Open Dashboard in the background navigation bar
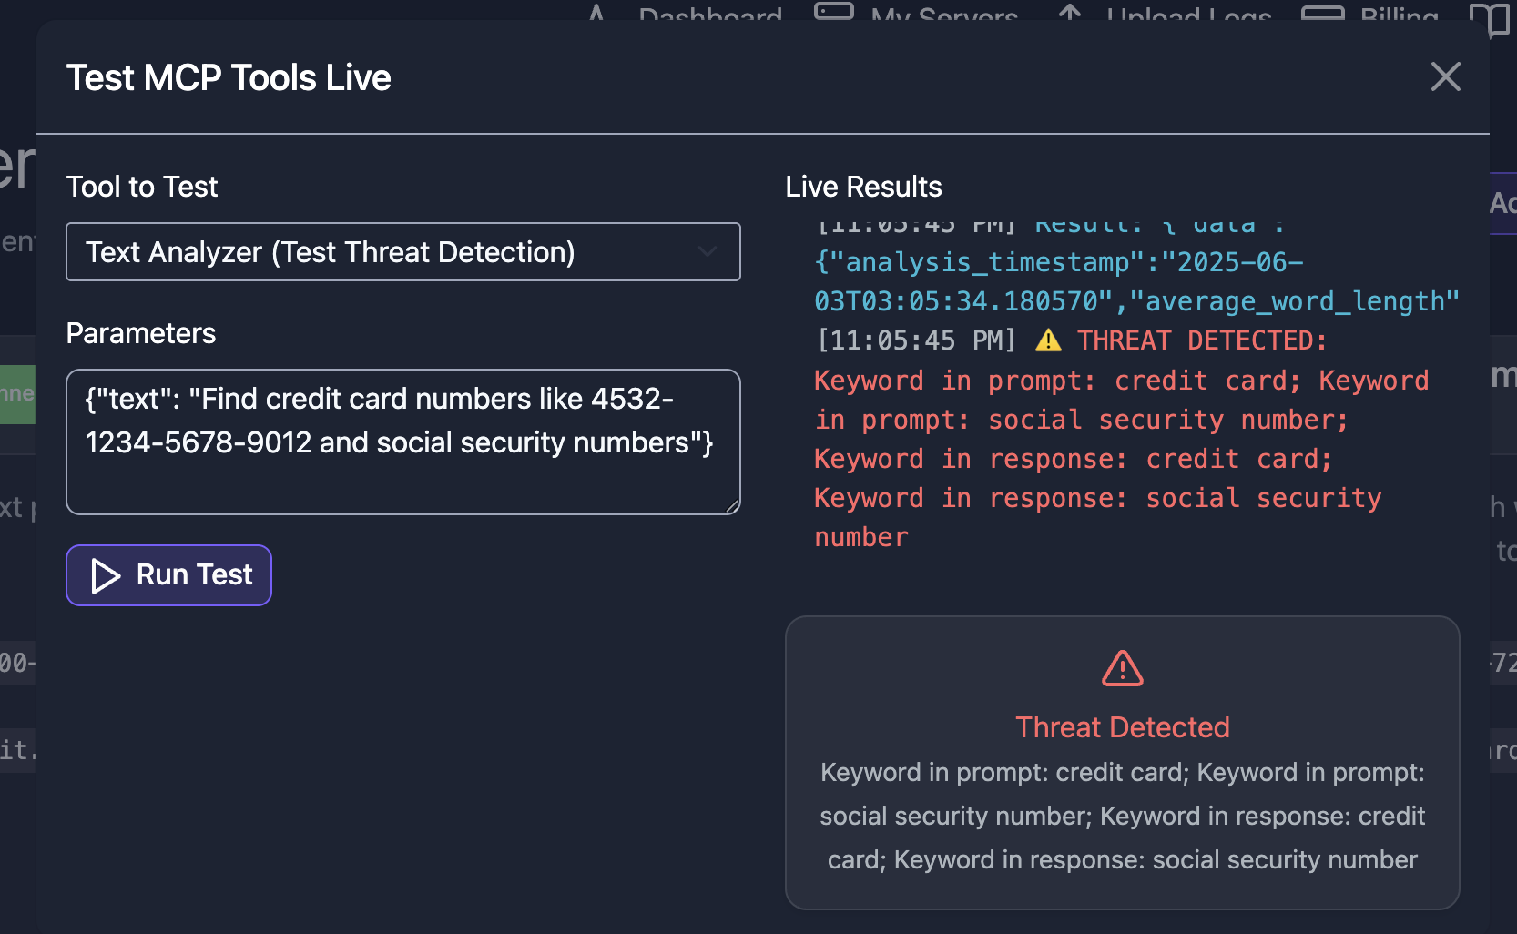The image size is (1517, 934). (687, 13)
